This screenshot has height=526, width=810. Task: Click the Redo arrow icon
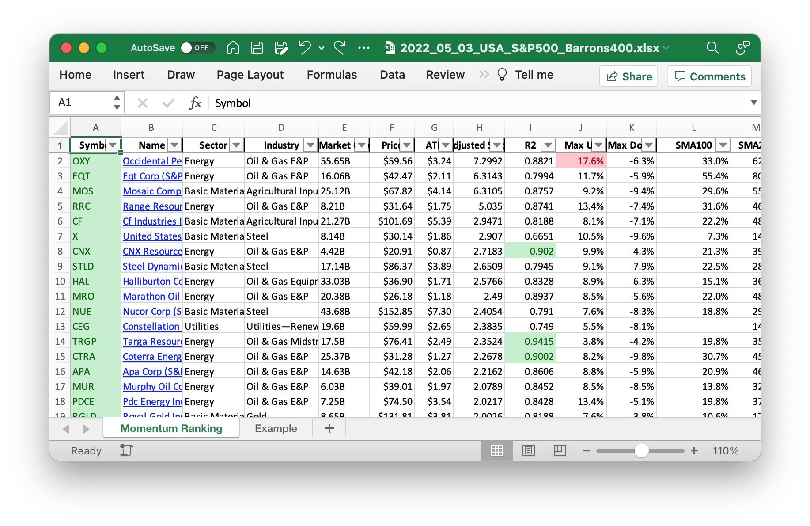pyautogui.click(x=340, y=48)
